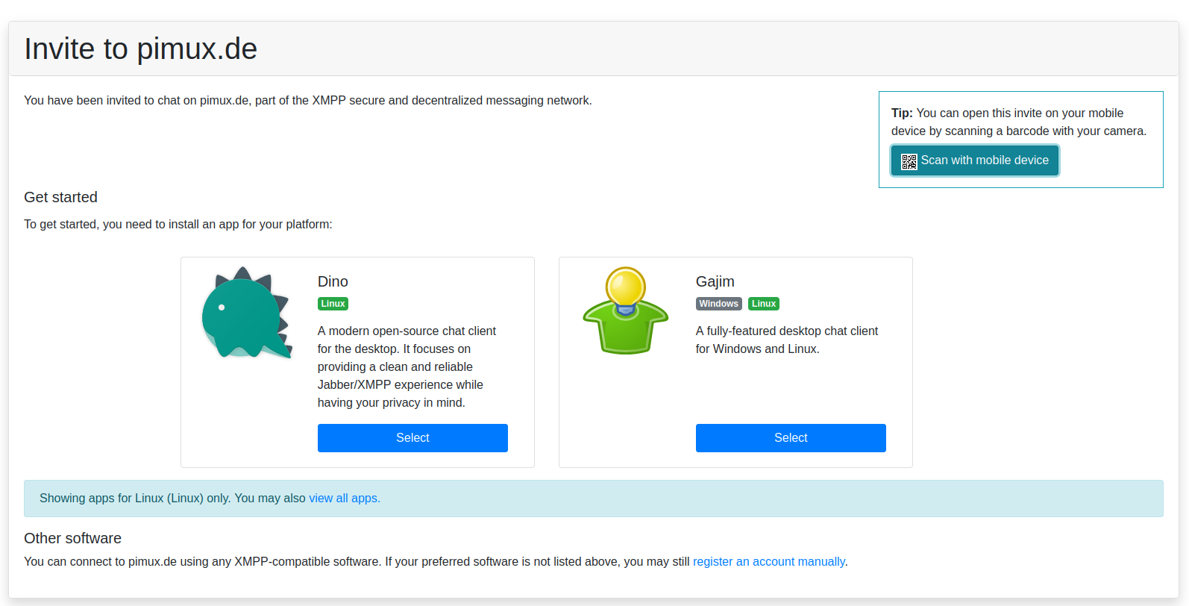Click the Gajim lightbulb figure logo

tap(625, 311)
